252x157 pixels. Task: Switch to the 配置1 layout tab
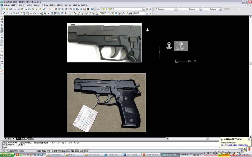pos(24,138)
